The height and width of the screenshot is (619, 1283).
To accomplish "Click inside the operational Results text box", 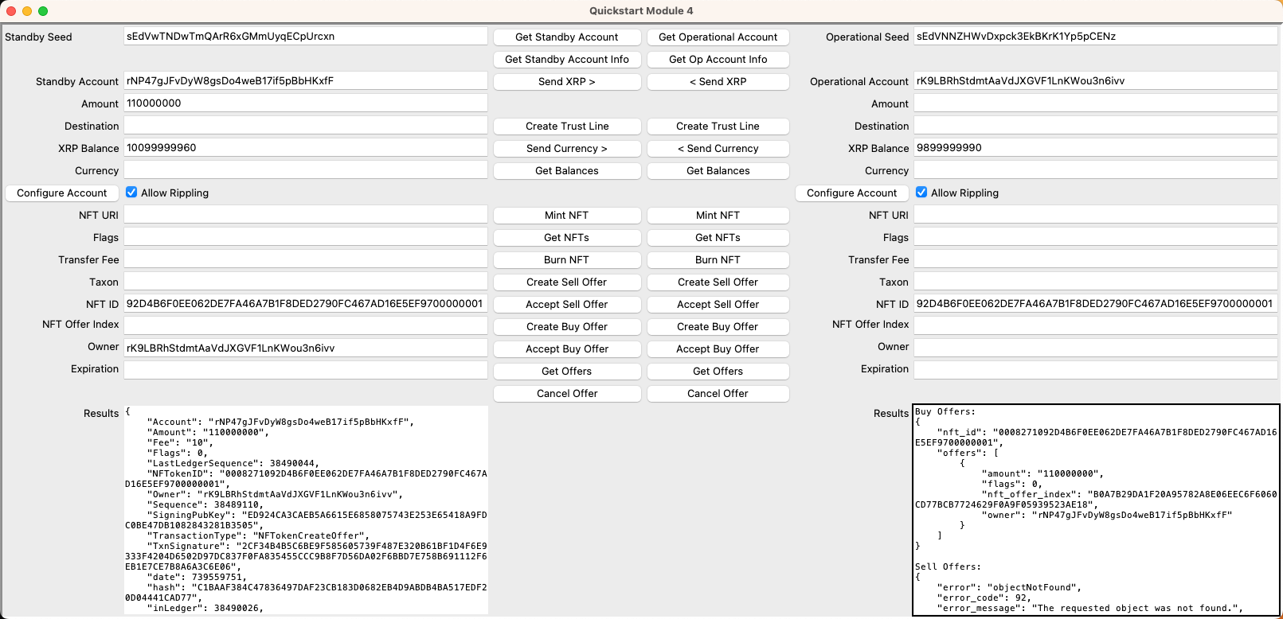I will pos(1096,509).
